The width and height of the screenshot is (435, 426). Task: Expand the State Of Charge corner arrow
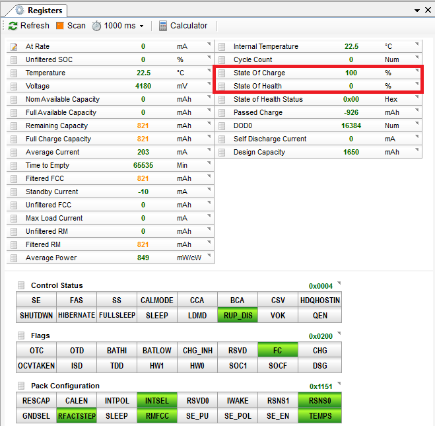click(417, 71)
